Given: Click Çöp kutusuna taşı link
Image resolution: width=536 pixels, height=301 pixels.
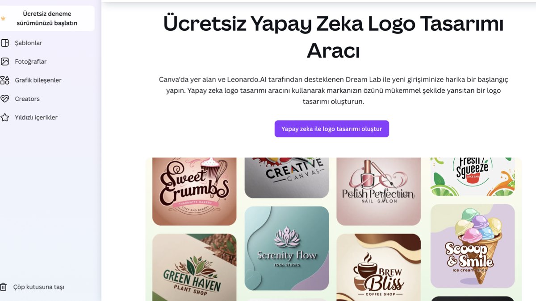Looking at the screenshot, I should click(x=39, y=287).
